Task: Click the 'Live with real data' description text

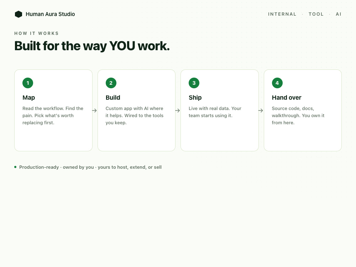Action: (215, 112)
